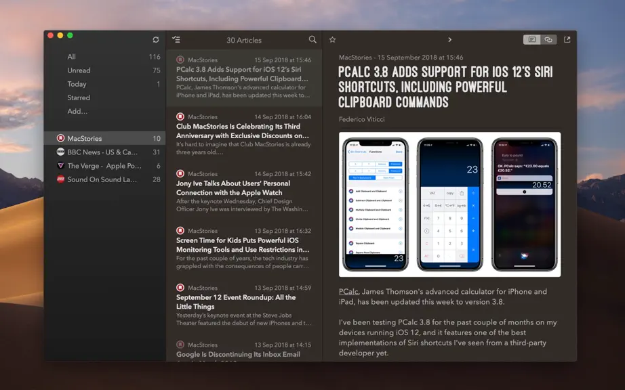Viewport: 625px width, 390px height.
Task: Minimize window with yellow button
Action: [x=60, y=35]
